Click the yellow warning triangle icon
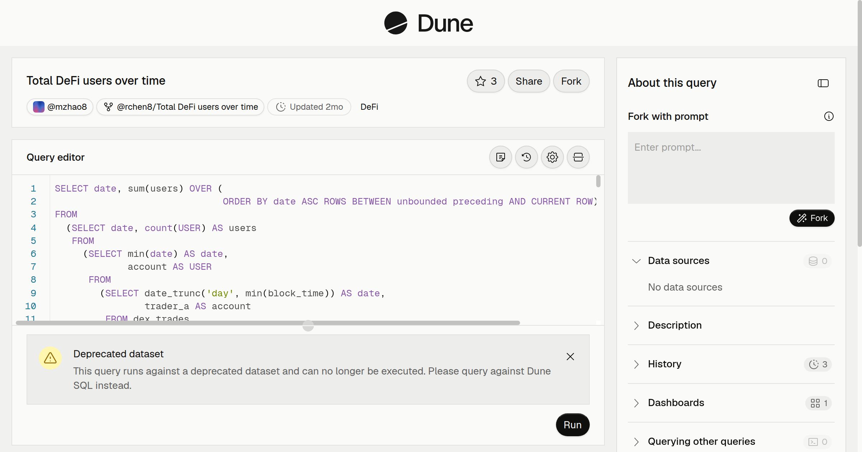The width and height of the screenshot is (862, 452). coord(50,358)
